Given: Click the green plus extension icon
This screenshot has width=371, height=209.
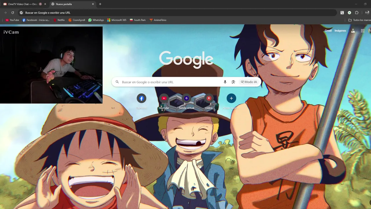Looking at the screenshot, I should pyautogui.click(x=349, y=13).
